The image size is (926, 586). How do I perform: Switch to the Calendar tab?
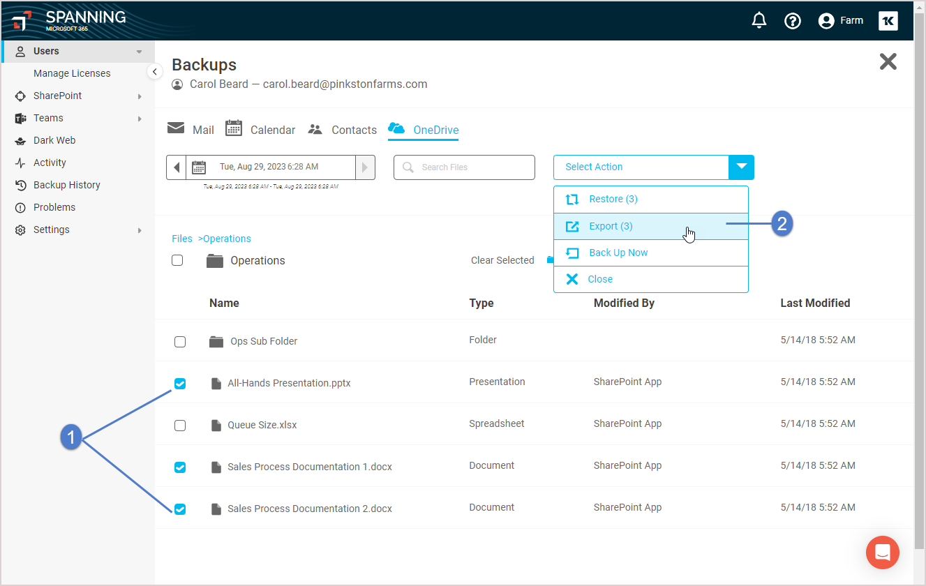[x=261, y=130]
